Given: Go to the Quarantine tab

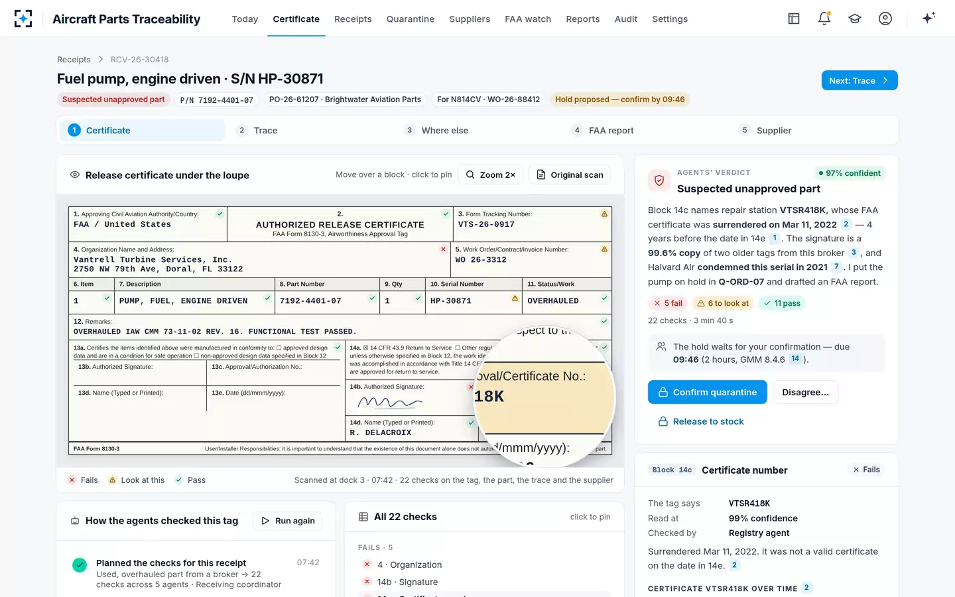Looking at the screenshot, I should tap(411, 19).
